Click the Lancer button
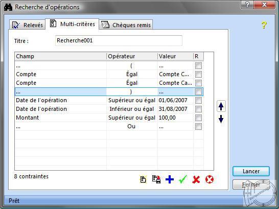Viewport: 279px width, 209px height. 251,171
